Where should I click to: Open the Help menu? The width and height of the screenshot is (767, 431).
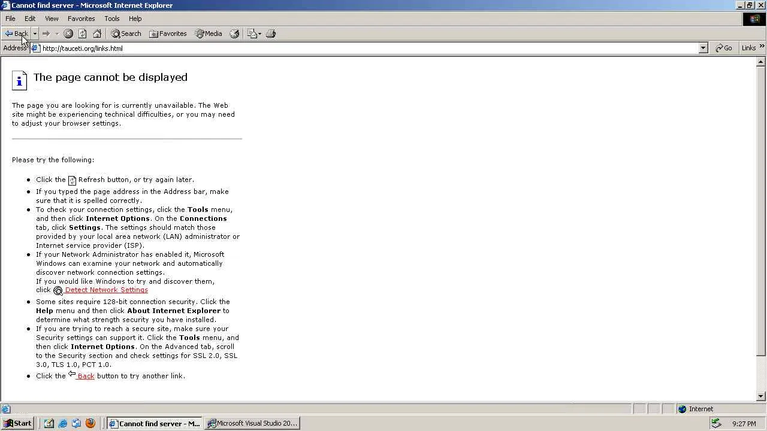(135, 19)
